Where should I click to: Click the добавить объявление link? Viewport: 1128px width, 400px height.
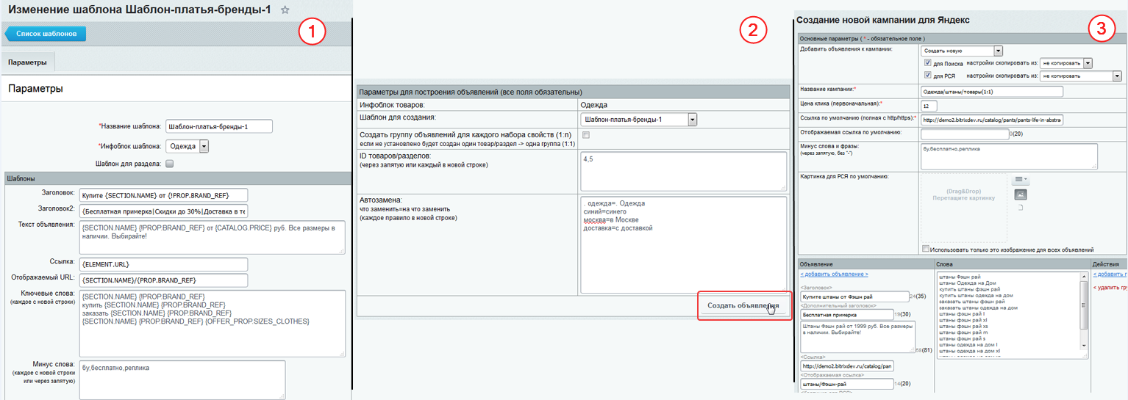tap(834, 274)
